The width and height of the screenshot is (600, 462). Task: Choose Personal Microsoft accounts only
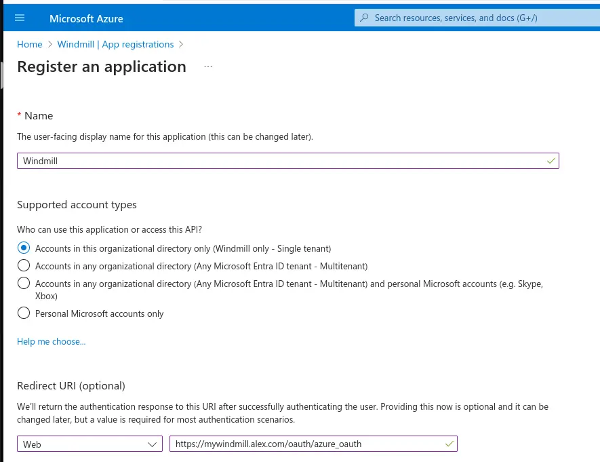(x=24, y=313)
